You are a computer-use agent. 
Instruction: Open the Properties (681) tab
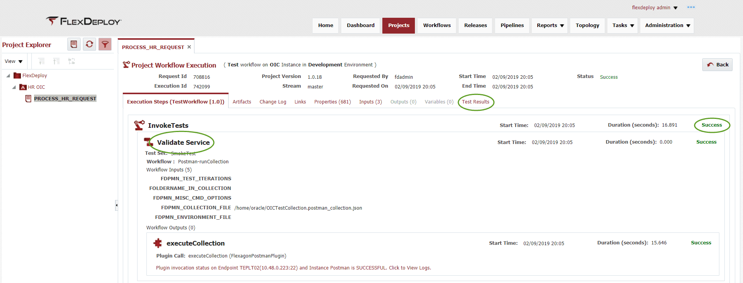click(x=332, y=102)
